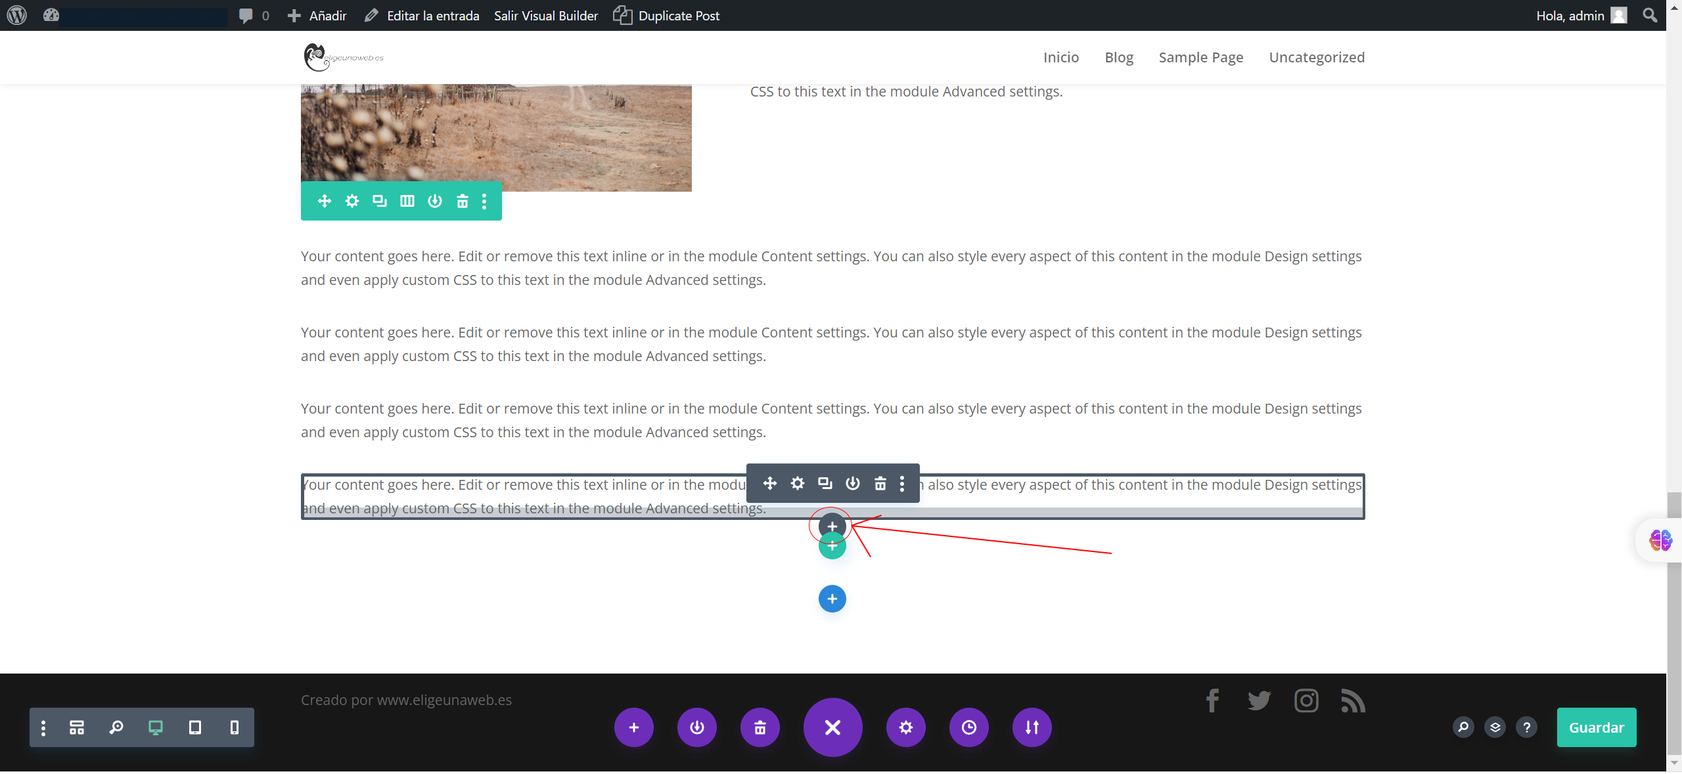Expand module more options three dots
Image resolution: width=1682 pixels, height=774 pixels.
902,484
